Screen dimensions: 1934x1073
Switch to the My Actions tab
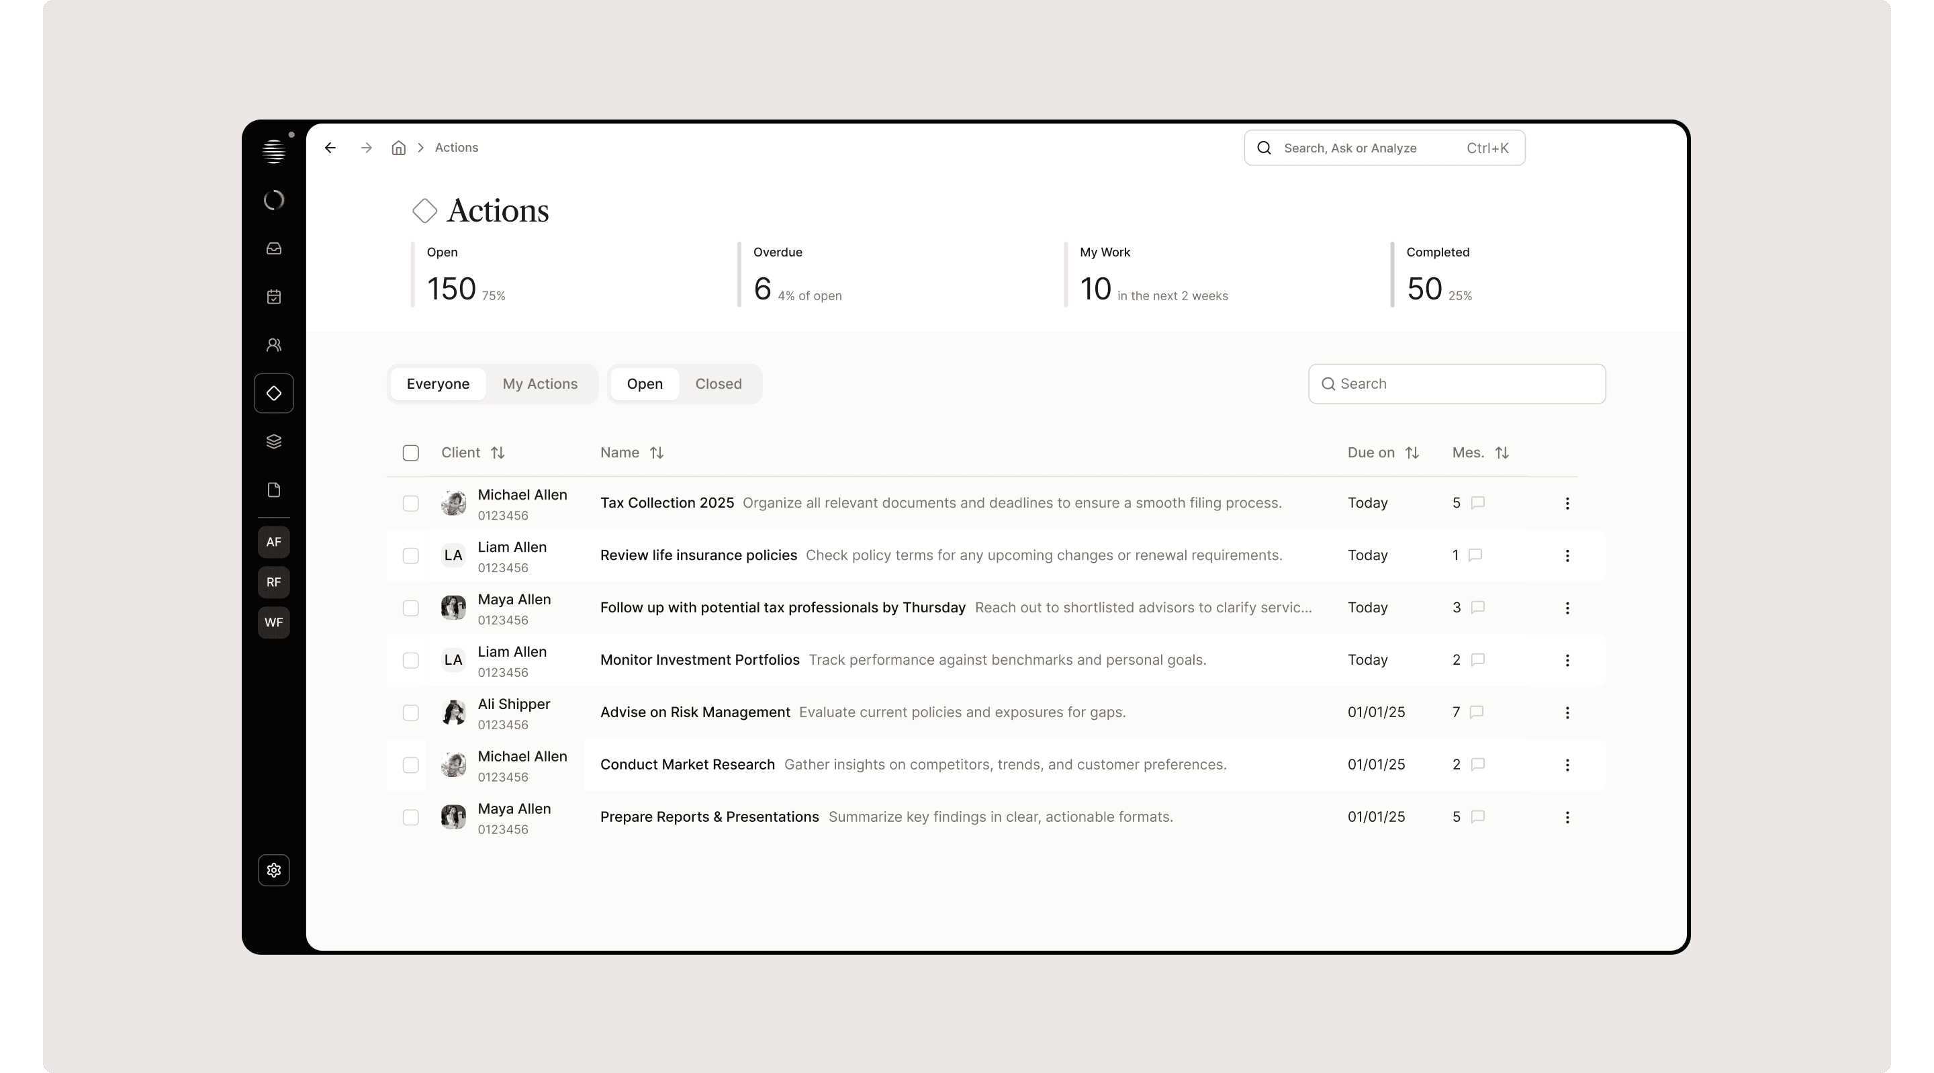540,383
